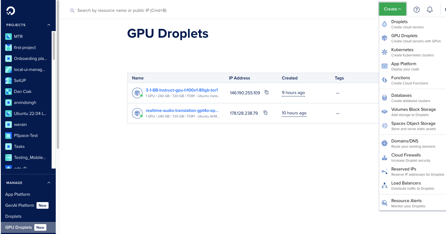Click the MTR project icon

tap(9, 36)
